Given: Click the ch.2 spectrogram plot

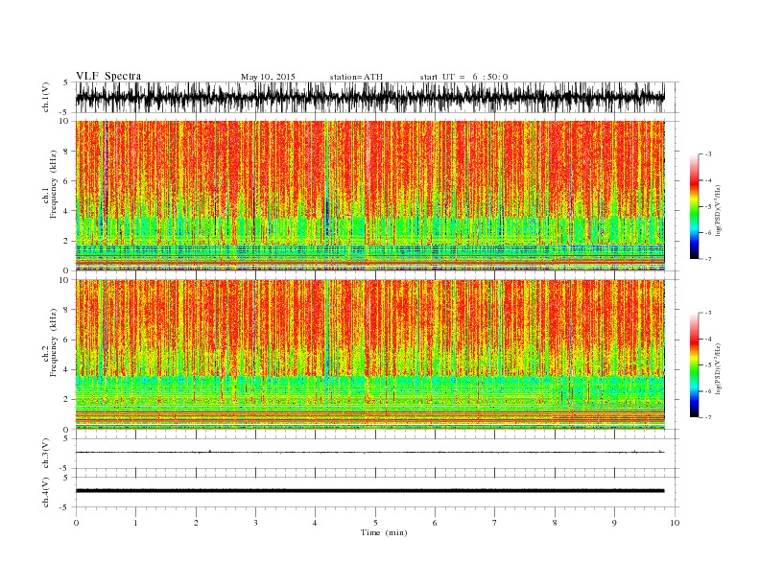Looking at the screenshot, I should click(x=369, y=354).
